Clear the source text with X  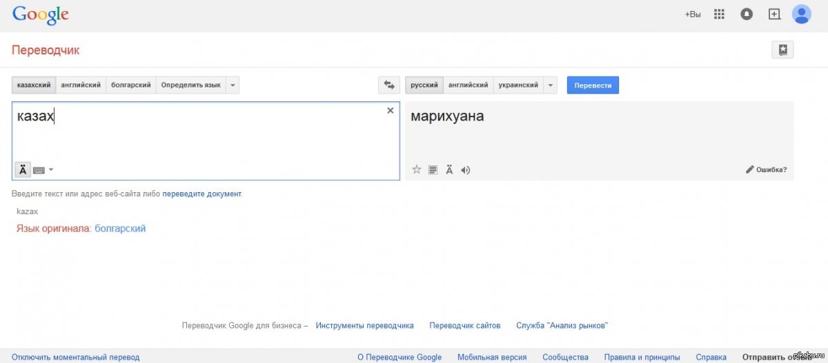tap(390, 110)
